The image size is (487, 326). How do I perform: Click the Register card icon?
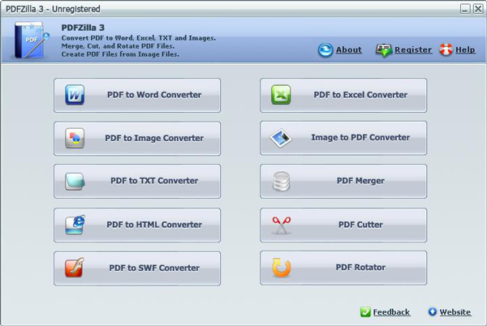(x=384, y=50)
